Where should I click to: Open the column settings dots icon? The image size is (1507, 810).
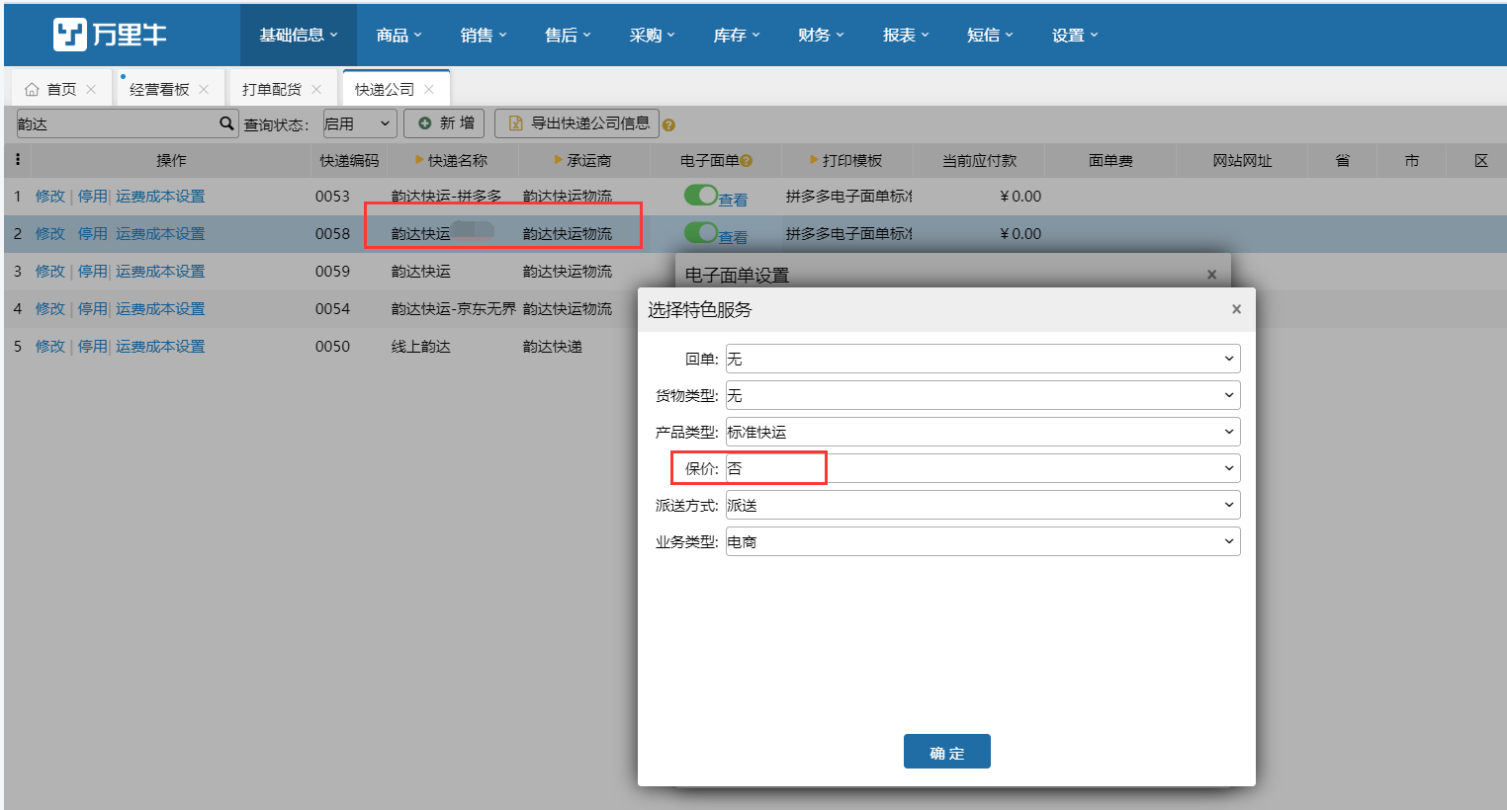pos(17,159)
